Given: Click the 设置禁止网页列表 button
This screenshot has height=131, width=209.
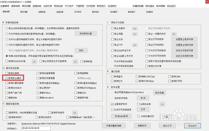Looking at the screenshot, I should [185, 45].
